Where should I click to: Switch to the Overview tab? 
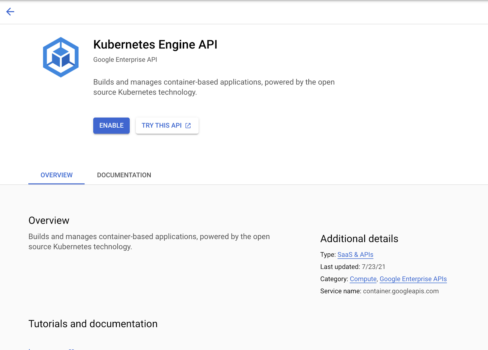tap(56, 175)
